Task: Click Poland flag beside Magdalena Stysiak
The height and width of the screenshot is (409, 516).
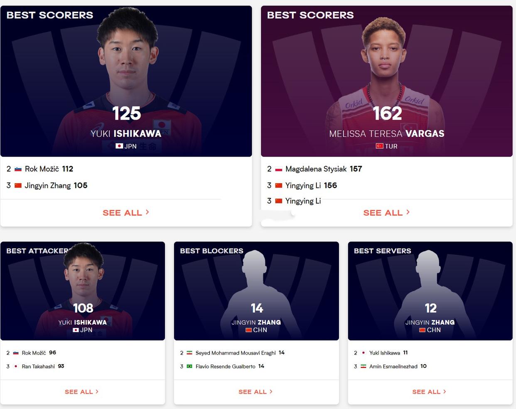Action: pos(279,169)
